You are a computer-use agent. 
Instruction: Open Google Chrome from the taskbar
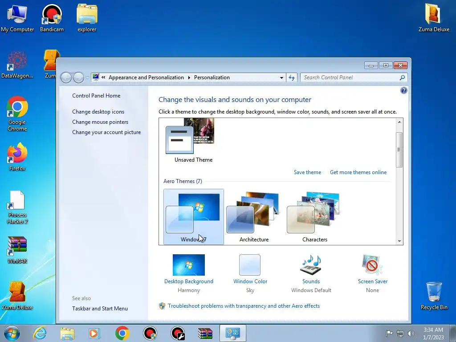[x=122, y=333]
